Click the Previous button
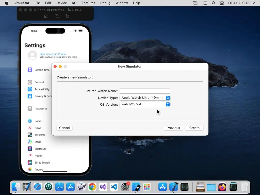 click(x=173, y=128)
